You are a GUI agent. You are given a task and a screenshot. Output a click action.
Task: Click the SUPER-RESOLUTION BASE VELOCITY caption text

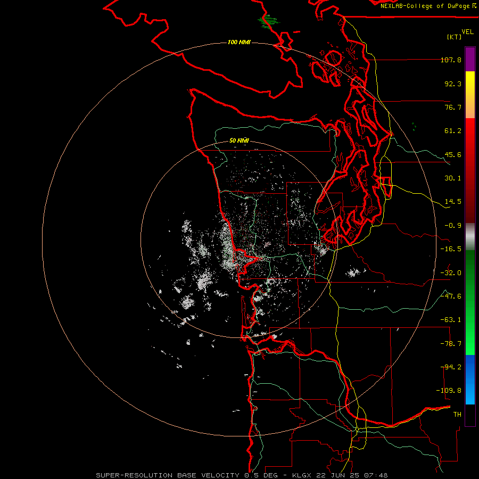point(168,475)
